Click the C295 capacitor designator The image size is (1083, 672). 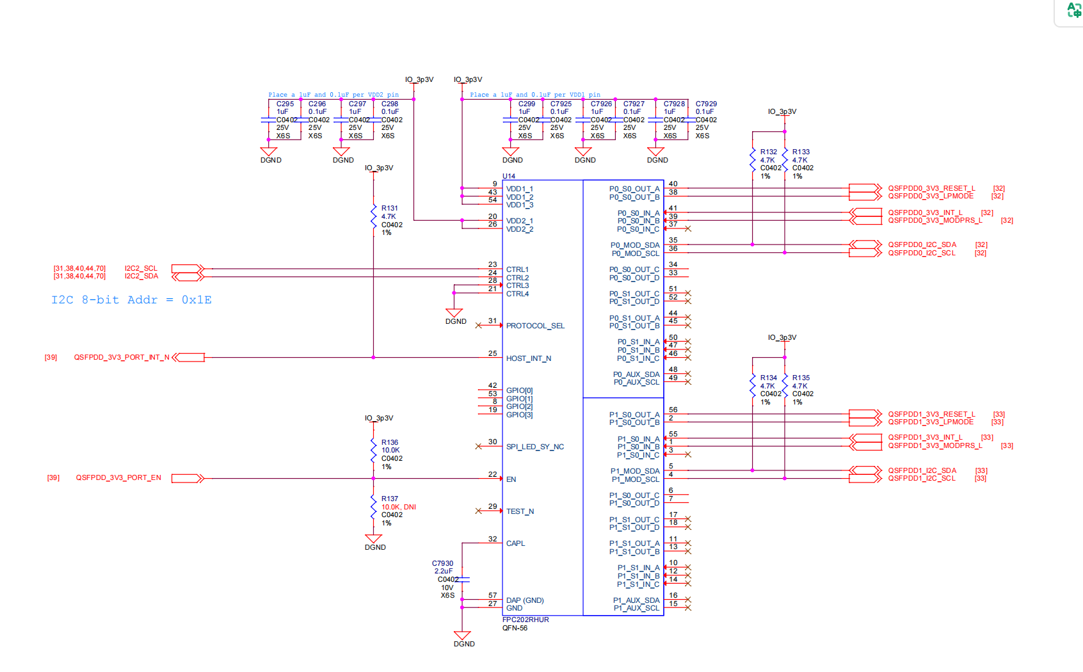coord(285,104)
